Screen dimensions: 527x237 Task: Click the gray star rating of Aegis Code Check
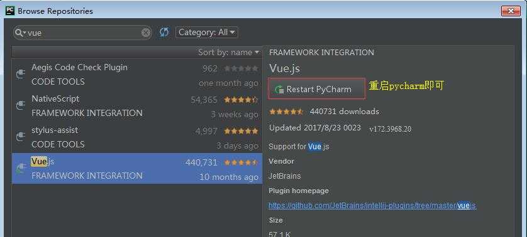click(241, 68)
